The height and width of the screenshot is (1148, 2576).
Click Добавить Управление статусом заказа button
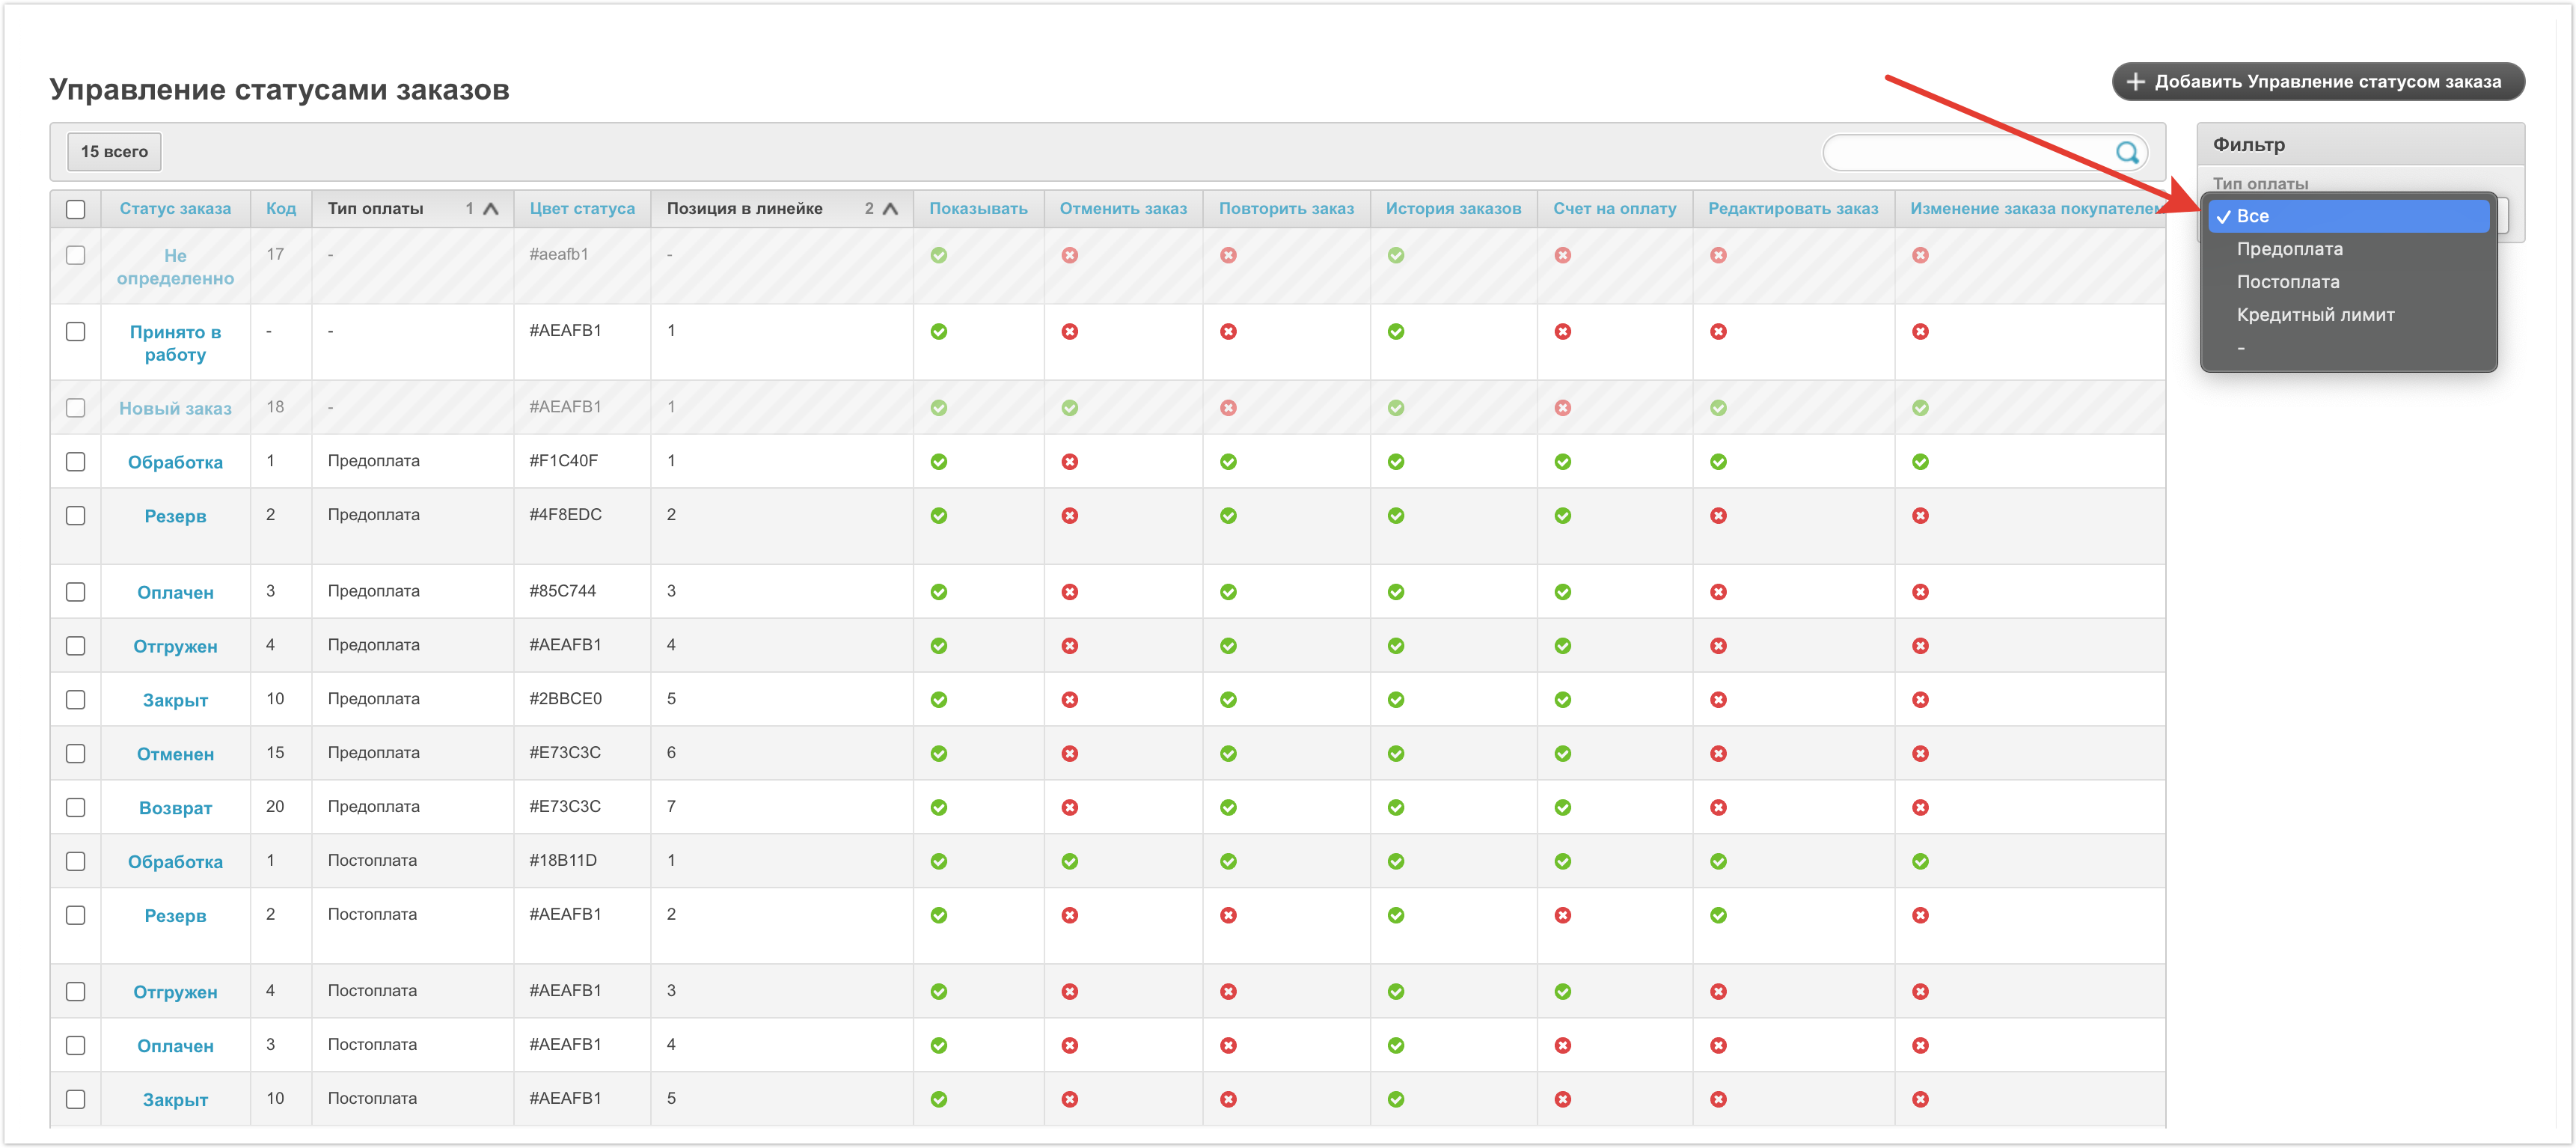[2317, 82]
